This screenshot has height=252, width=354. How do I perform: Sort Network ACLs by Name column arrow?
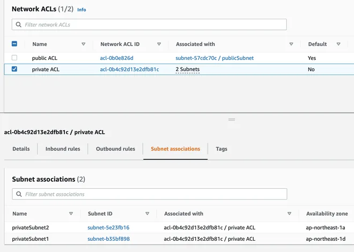pyautogui.click(x=83, y=44)
